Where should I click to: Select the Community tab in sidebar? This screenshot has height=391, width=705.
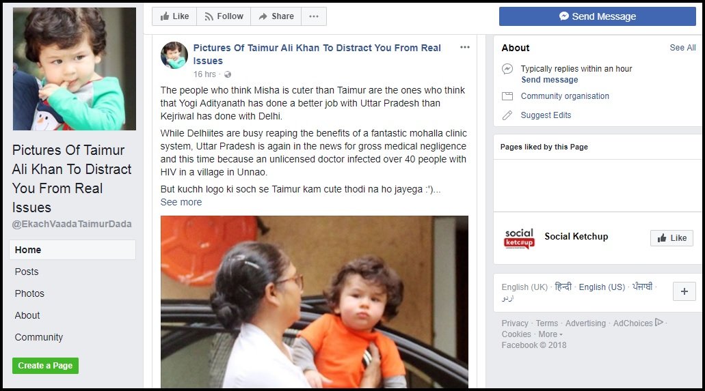click(x=39, y=337)
